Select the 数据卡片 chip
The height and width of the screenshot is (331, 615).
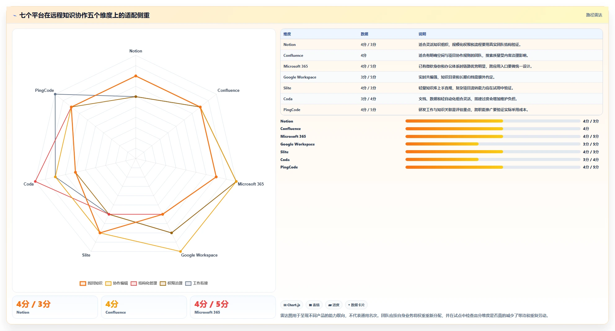pyautogui.click(x=356, y=305)
